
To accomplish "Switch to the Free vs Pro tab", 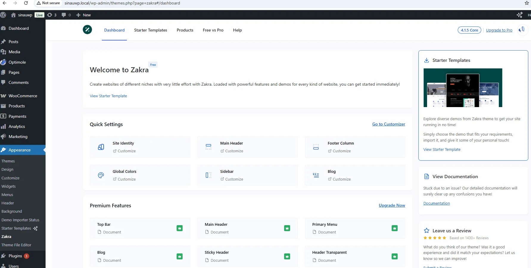I will tap(213, 30).
